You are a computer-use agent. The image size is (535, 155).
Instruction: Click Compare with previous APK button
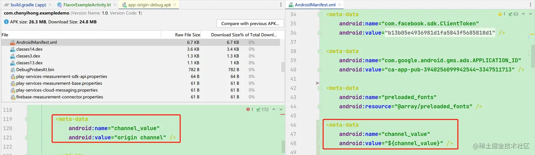coord(250,24)
